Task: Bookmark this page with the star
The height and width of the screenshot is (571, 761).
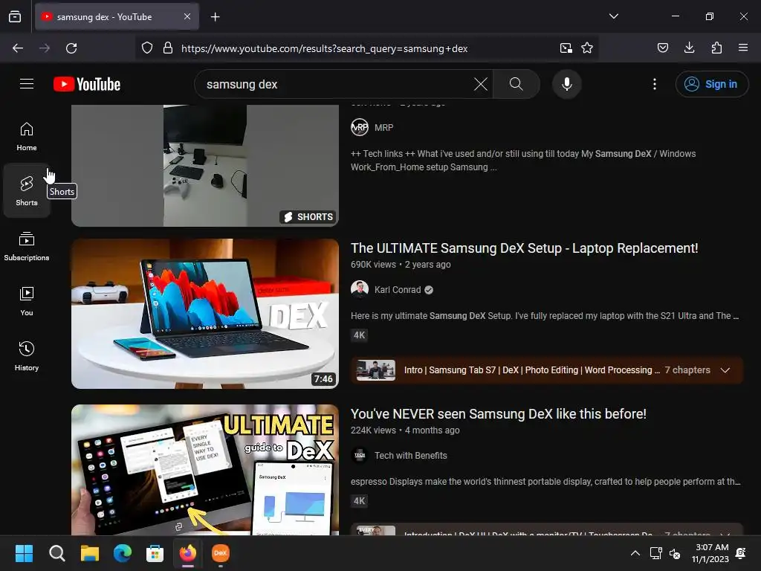Action: click(587, 48)
